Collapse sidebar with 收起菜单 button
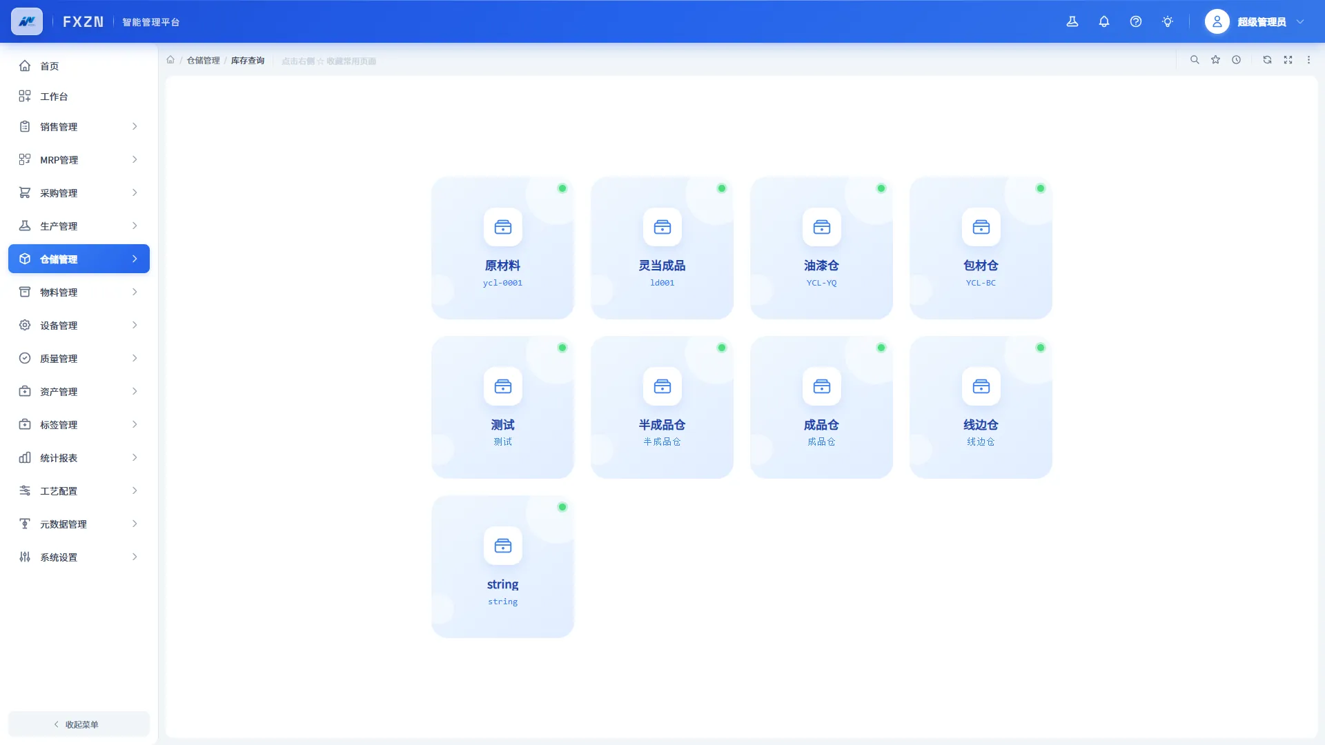 (x=79, y=724)
